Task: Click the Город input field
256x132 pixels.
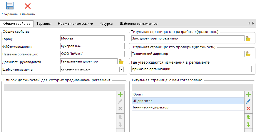Action: (92, 39)
